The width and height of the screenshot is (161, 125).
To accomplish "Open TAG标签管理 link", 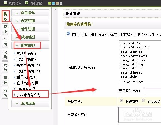I will pos(26,89).
